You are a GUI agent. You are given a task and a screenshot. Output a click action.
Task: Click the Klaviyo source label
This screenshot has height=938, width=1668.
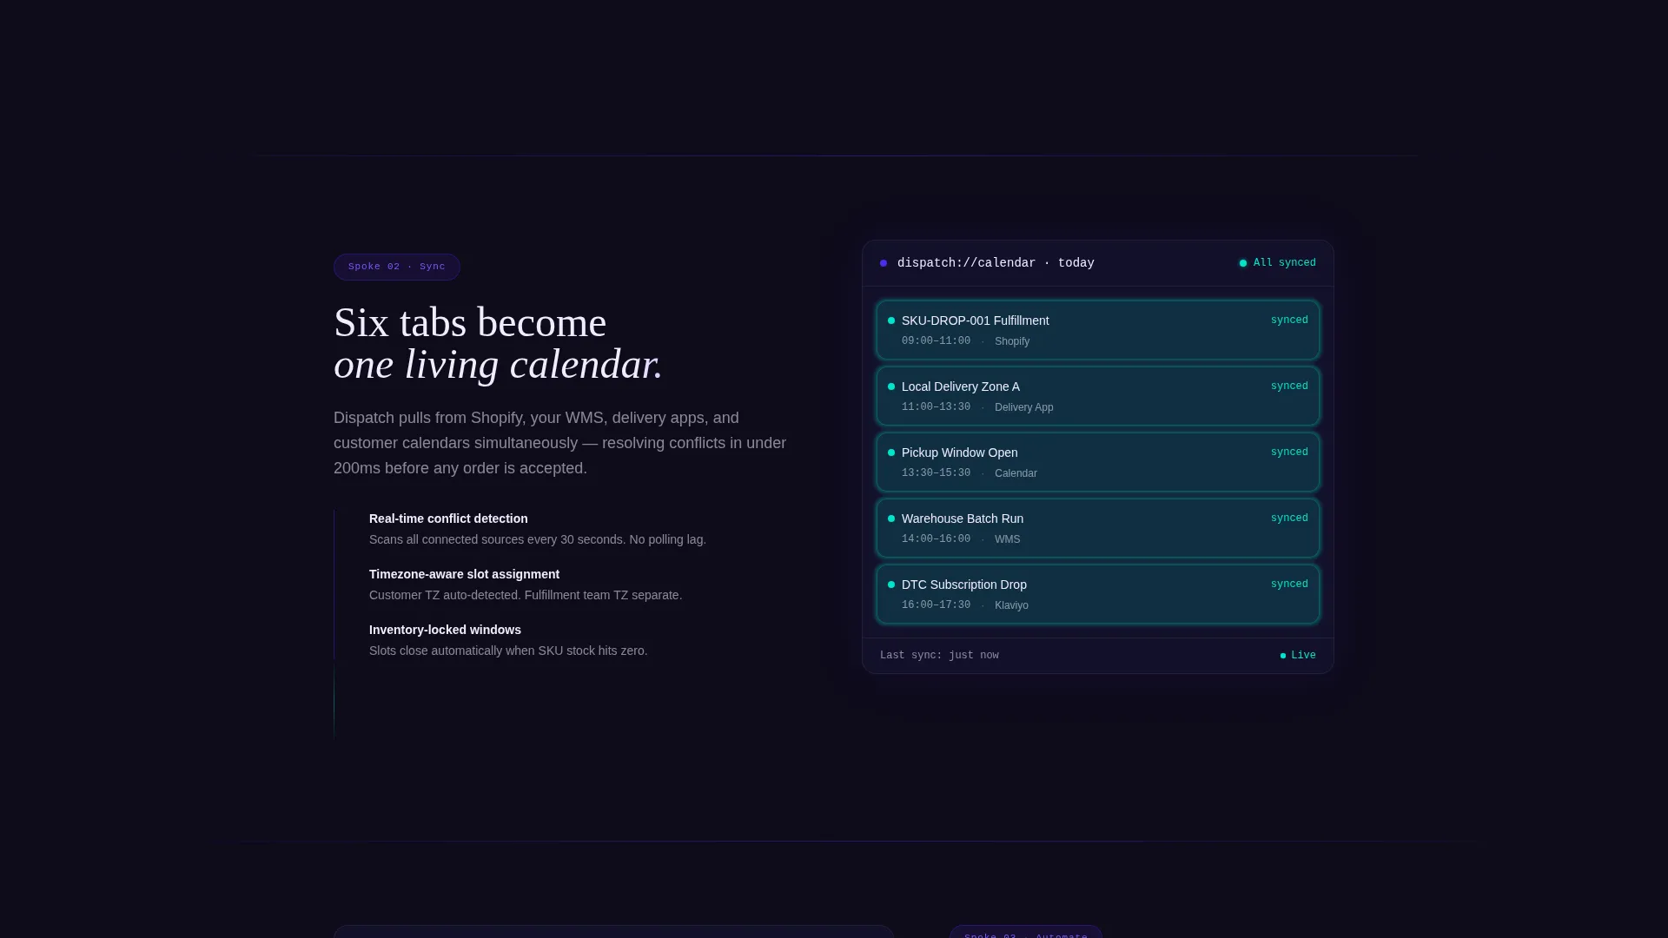click(x=1011, y=605)
